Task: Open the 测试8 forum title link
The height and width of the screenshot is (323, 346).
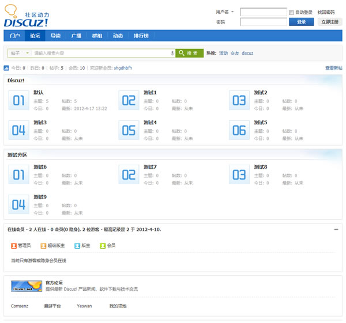Action: tap(261, 167)
